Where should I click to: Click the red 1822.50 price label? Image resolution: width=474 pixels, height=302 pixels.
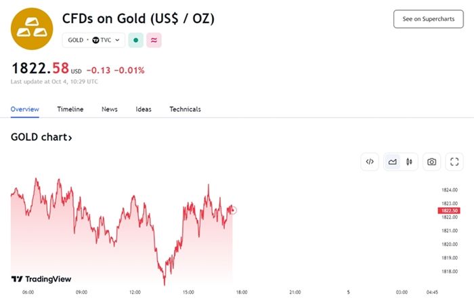449,211
